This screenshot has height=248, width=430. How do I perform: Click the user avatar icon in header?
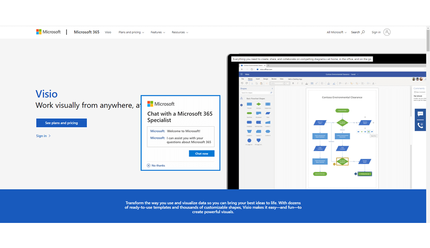click(x=387, y=32)
